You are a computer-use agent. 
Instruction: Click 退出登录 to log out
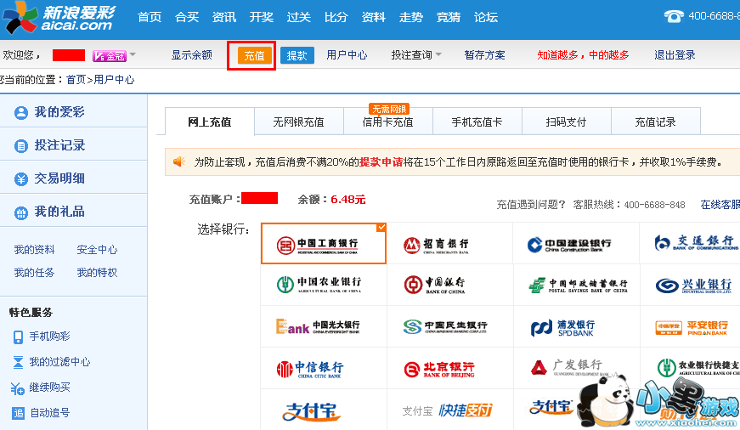click(x=675, y=54)
